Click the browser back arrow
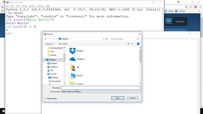The height and width of the screenshot is (114, 203). (x=3, y=7)
